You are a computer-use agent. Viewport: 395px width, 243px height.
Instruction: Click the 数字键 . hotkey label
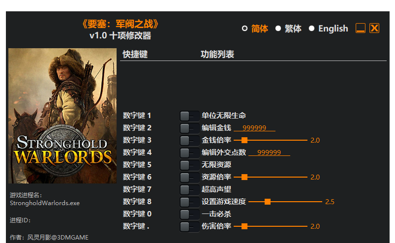pos(136,226)
